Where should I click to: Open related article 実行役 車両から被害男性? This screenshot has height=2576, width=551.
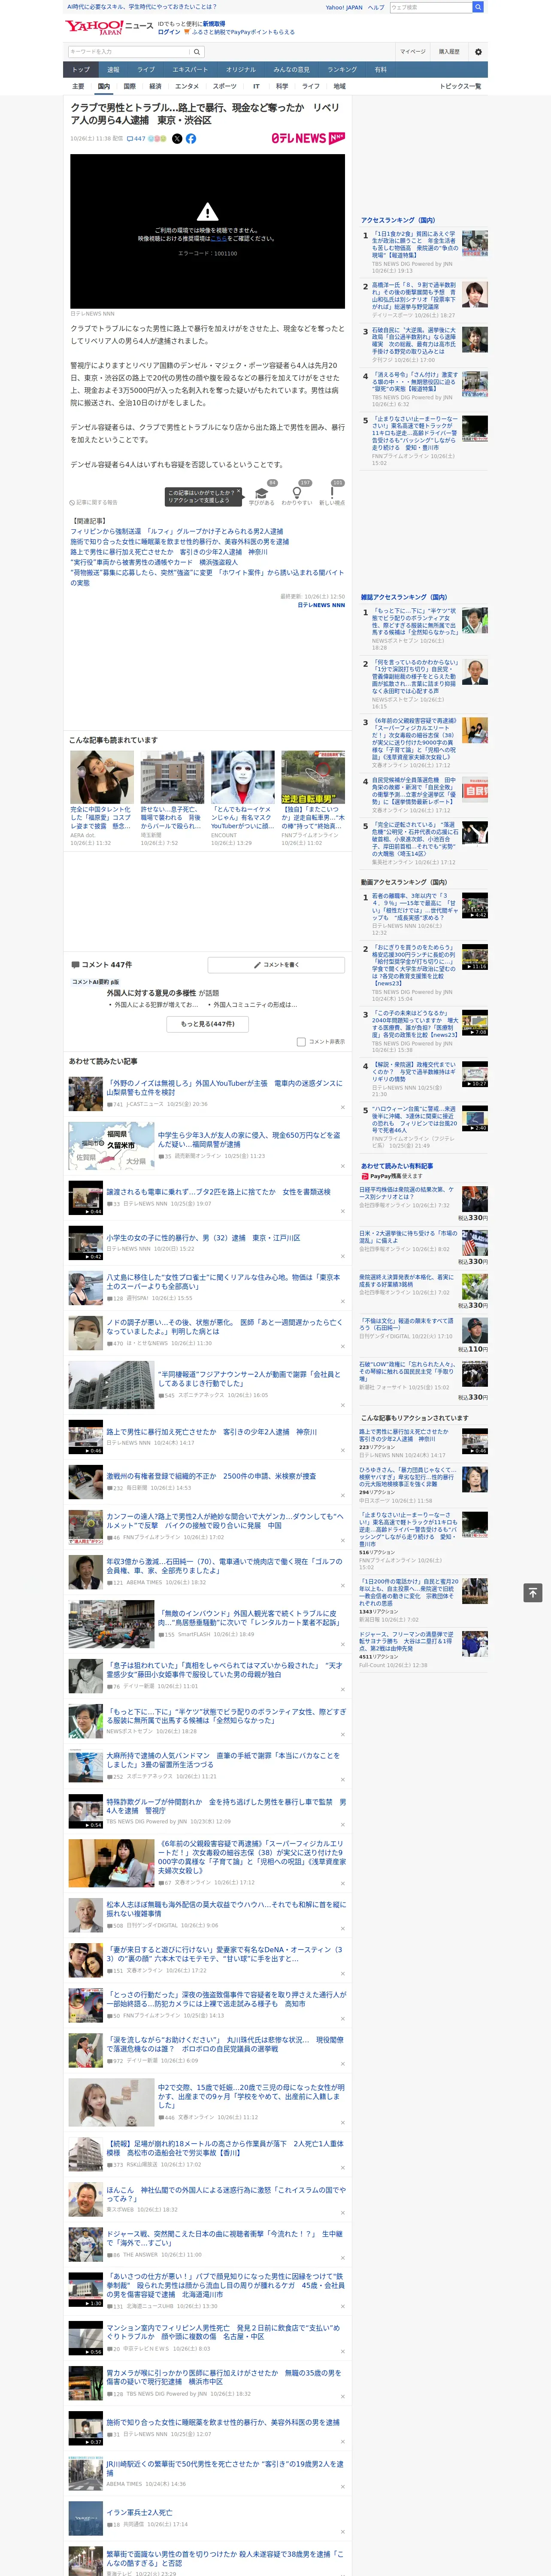coord(154,563)
